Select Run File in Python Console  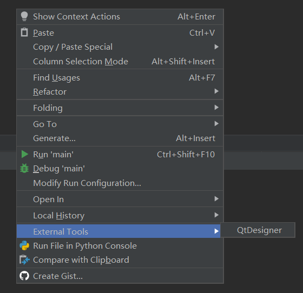120,246
